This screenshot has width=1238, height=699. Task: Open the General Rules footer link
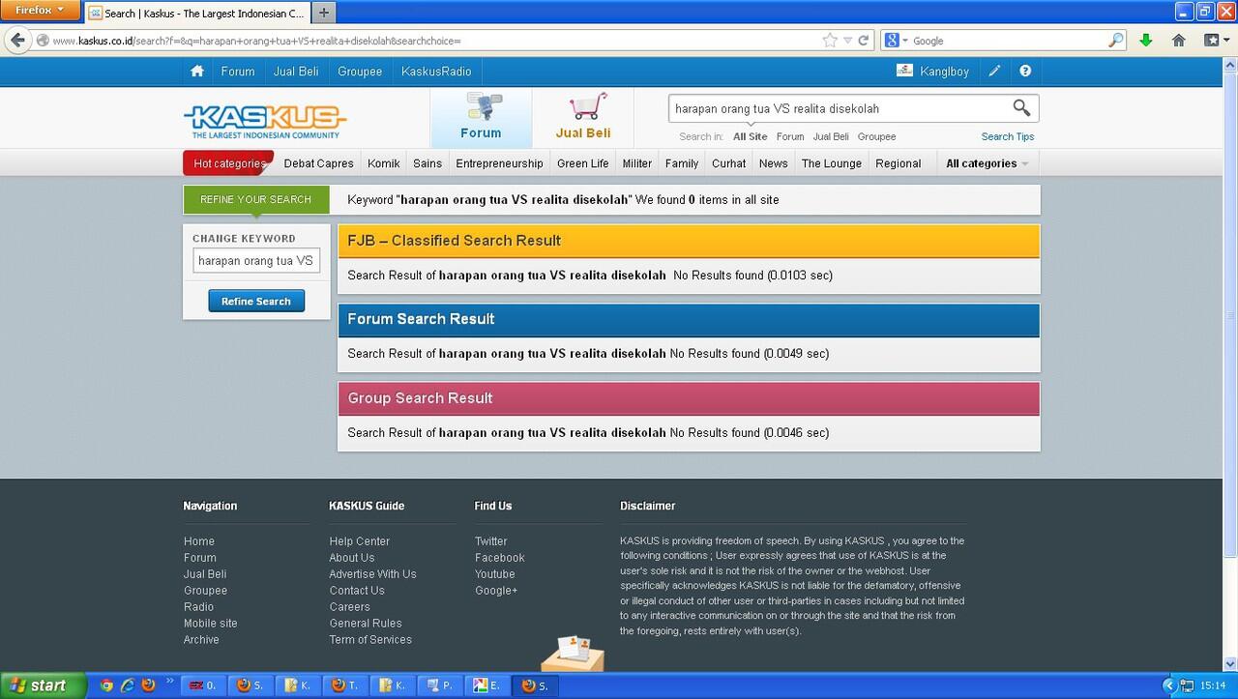[366, 624]
